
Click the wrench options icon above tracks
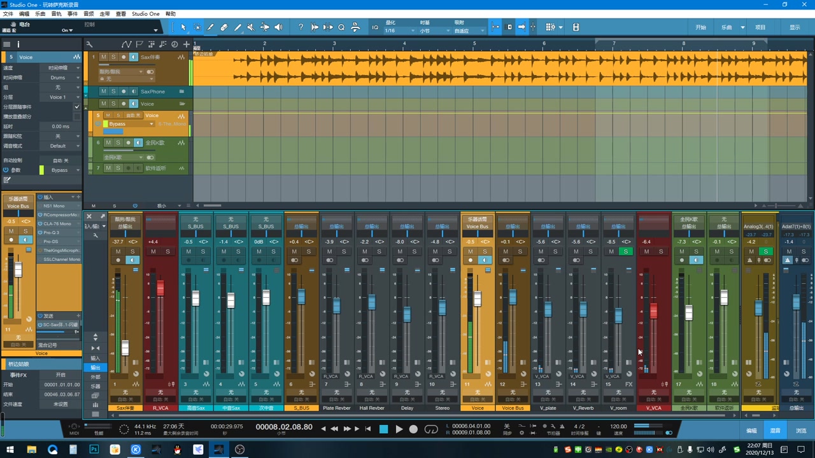pyautogui.click(x=89, y=44)
